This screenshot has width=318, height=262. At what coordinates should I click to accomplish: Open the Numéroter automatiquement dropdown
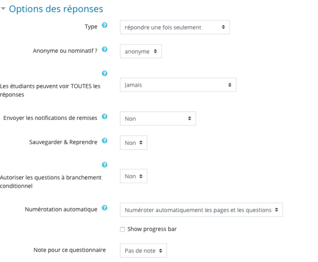click(201, 210)
